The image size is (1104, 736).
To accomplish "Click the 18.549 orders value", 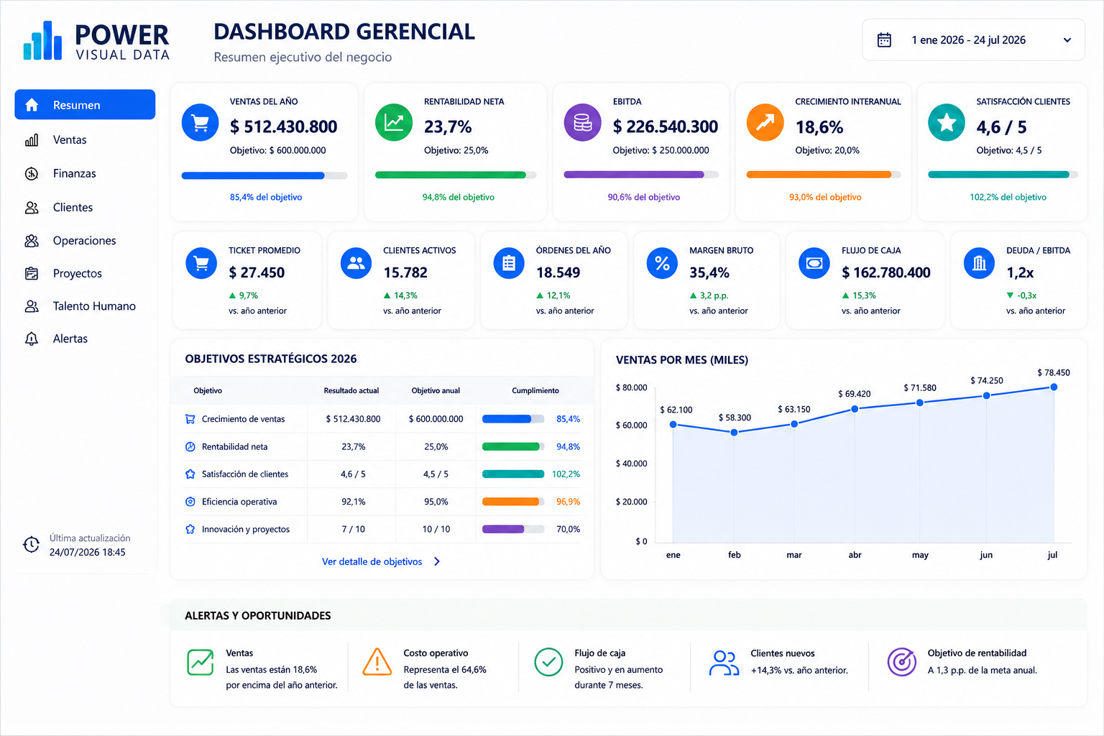I will coord(558,272).
